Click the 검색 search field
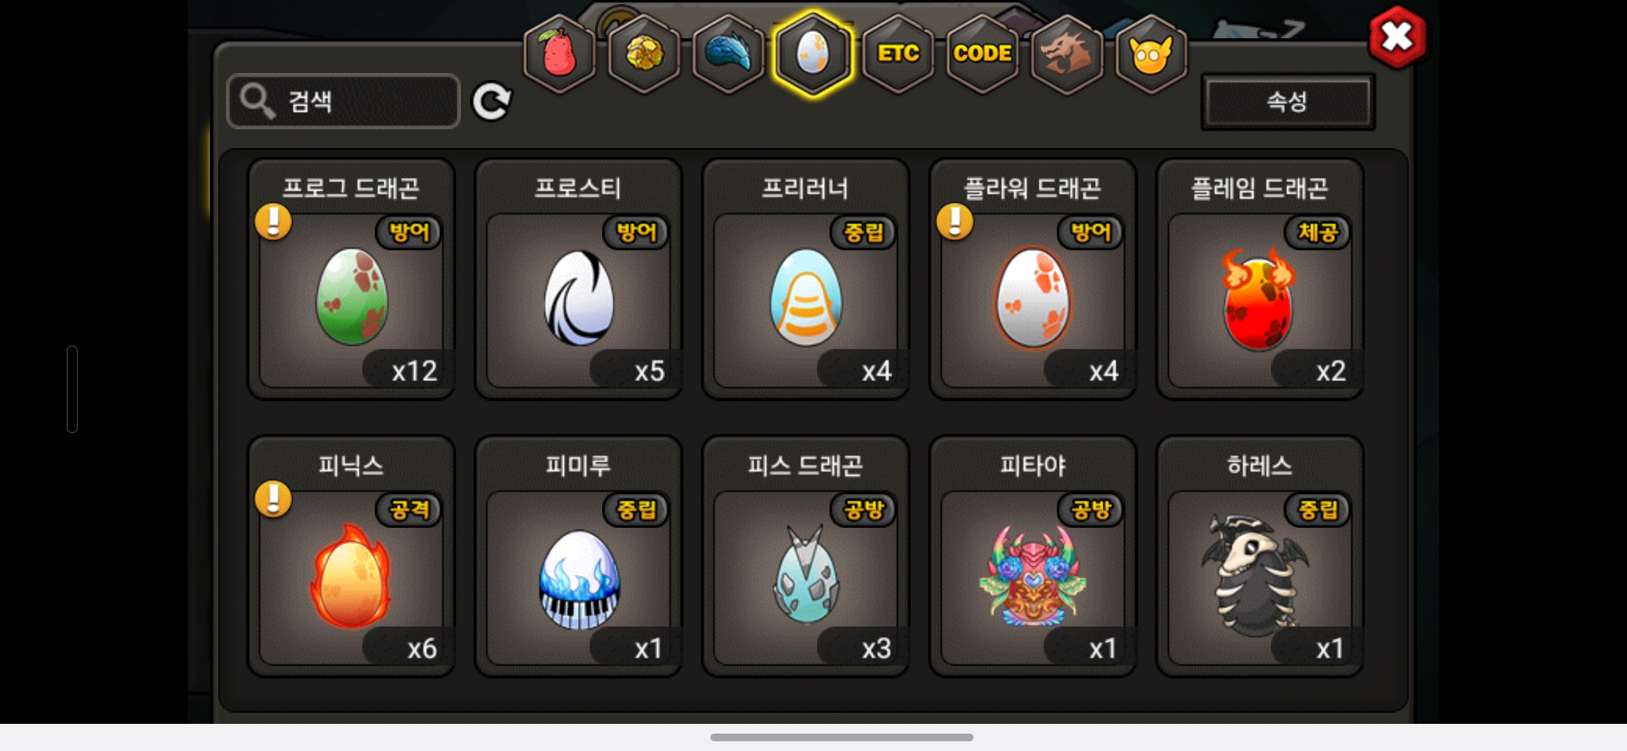 [343, 102]
